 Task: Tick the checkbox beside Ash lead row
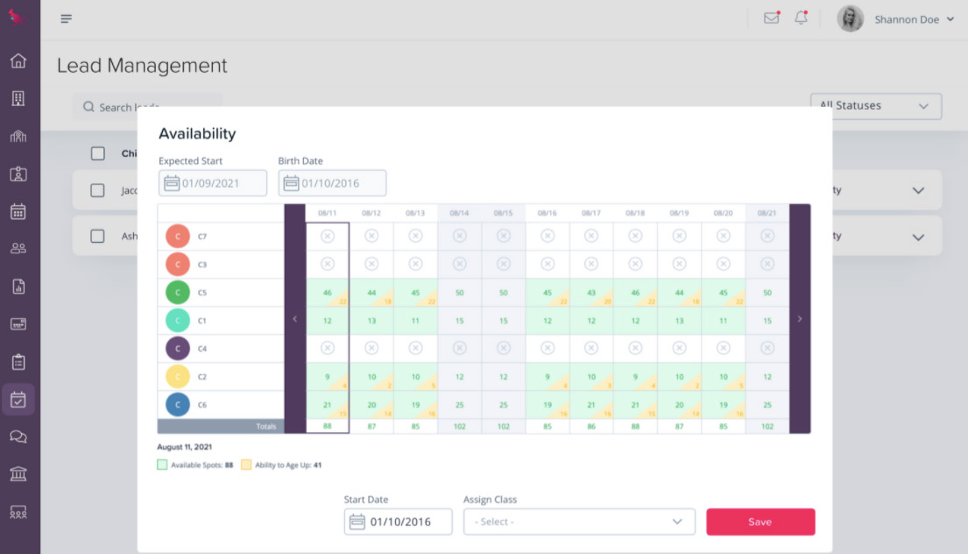(97, 235)
